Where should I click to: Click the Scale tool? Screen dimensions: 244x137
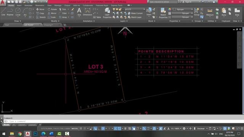click(x=52, y=17)
